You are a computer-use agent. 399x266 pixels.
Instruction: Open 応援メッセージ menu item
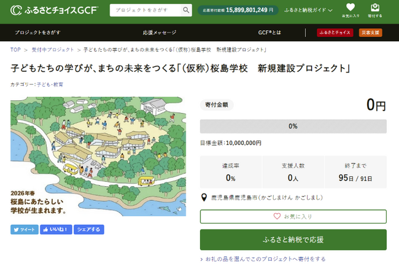(x=160, y=32)
